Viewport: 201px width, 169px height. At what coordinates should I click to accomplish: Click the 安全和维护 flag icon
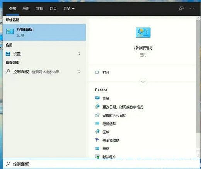[x=97, y=140]
